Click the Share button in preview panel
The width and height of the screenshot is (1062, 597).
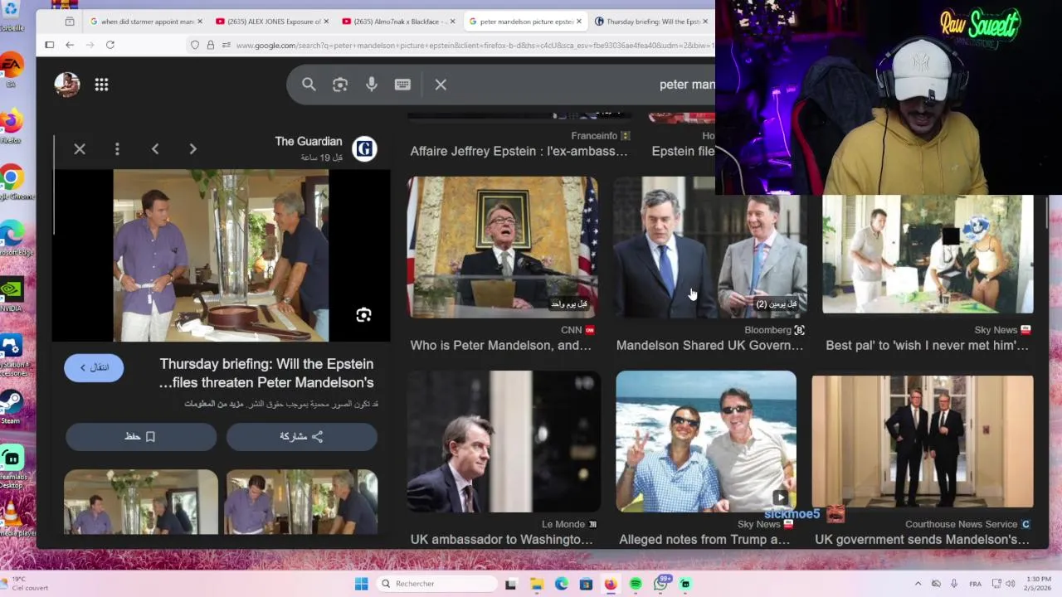(x=302, y=436)
